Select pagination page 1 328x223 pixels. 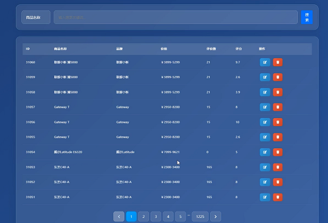pos(131,216)
